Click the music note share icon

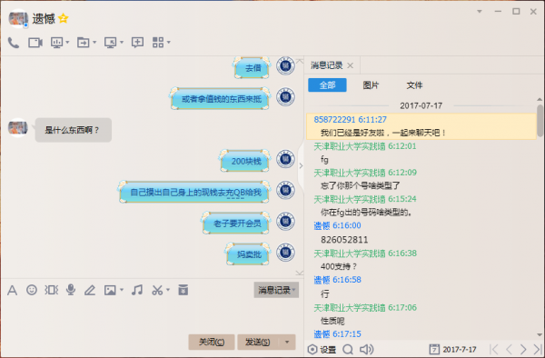(x=137, y=290)
